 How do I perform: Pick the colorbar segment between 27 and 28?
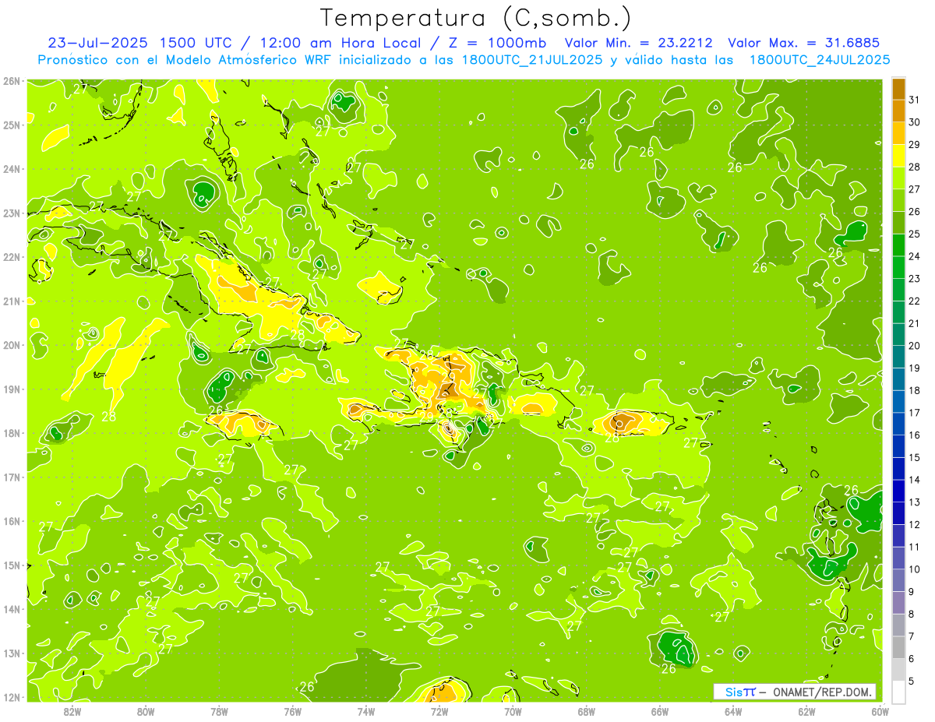click(898, 178)
